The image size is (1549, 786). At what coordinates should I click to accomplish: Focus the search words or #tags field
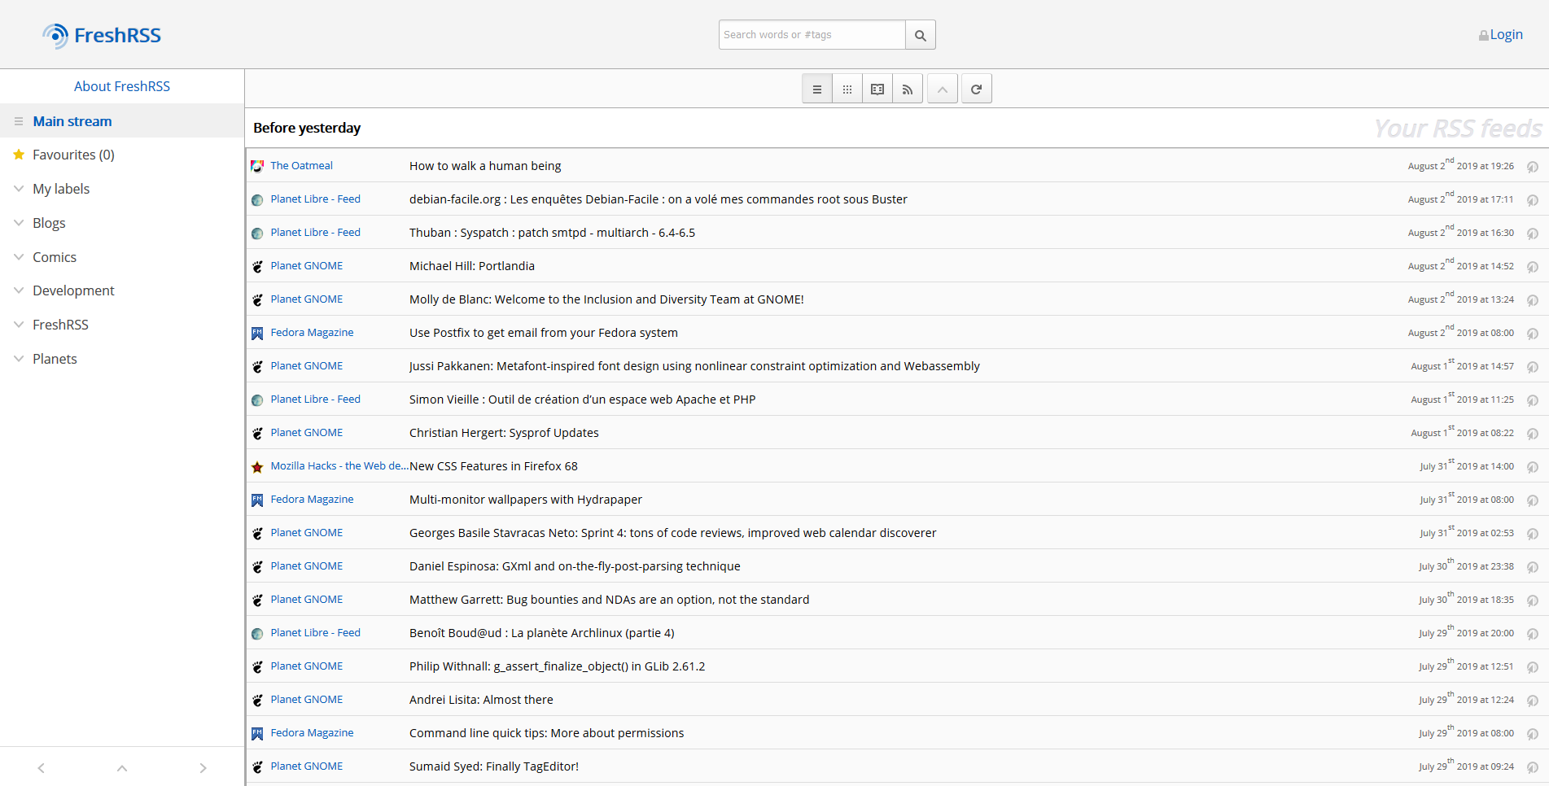point(812,35)
